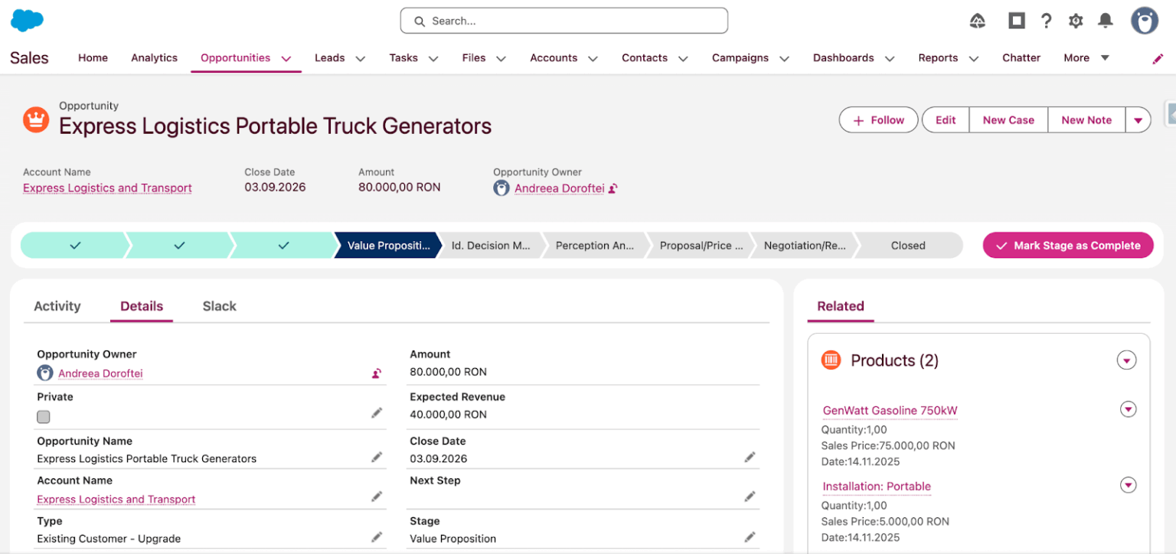Switch to the Activity tab
The image size is (1176, 554).
coord(57,306)
